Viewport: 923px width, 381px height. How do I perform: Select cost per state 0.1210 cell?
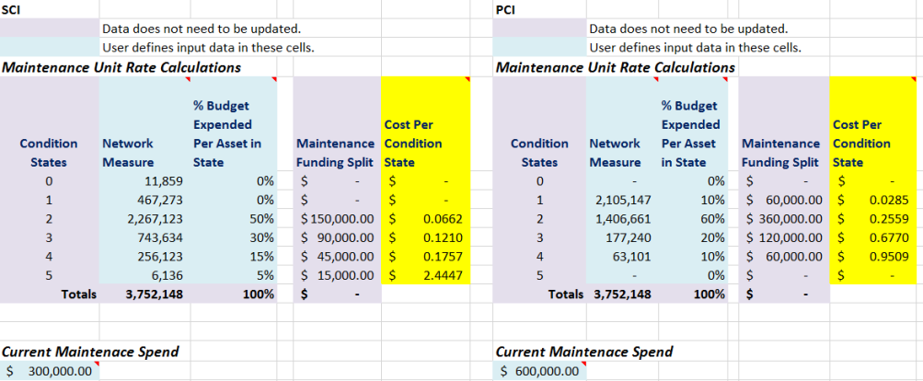(x=425, y=237)
